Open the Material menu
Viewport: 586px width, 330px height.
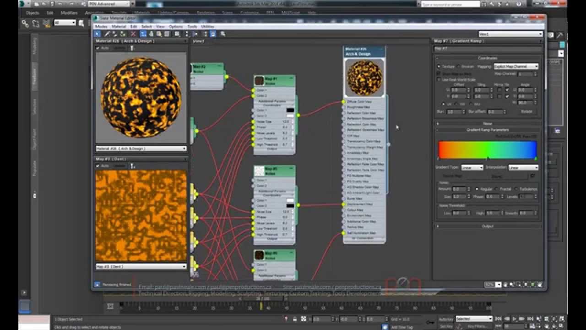coord(119,27)
